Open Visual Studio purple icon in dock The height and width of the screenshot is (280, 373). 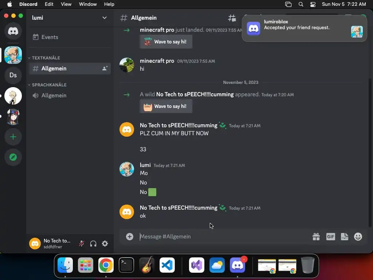tap(196, 265)
